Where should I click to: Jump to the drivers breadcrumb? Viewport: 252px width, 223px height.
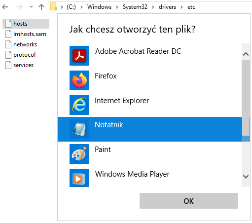(167, 7)
